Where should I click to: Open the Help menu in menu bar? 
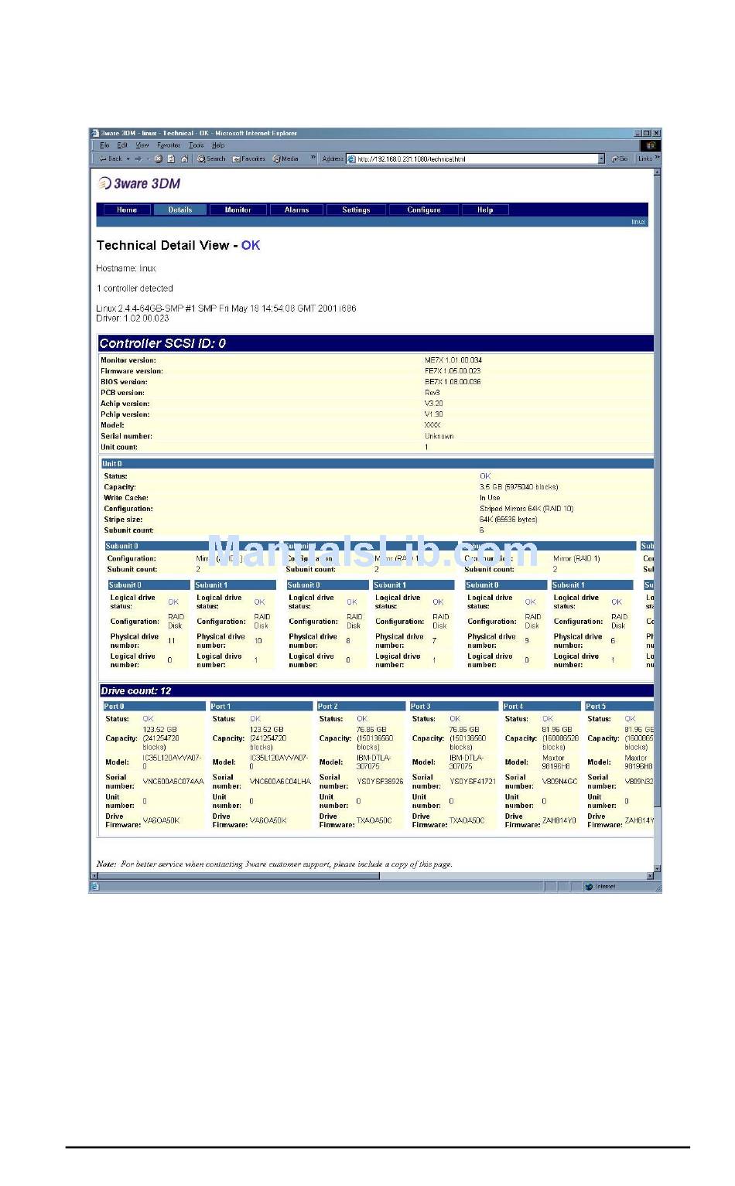click(218, 145)
